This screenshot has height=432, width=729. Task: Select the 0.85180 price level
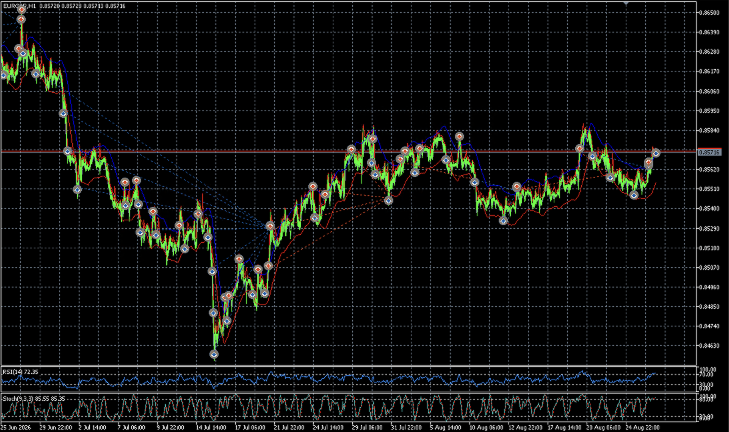709,248
